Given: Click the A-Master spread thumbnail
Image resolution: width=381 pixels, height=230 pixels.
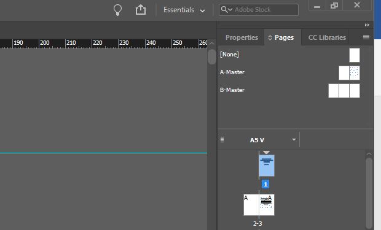Looking at the screenshot, I should [x=349, y=73].
